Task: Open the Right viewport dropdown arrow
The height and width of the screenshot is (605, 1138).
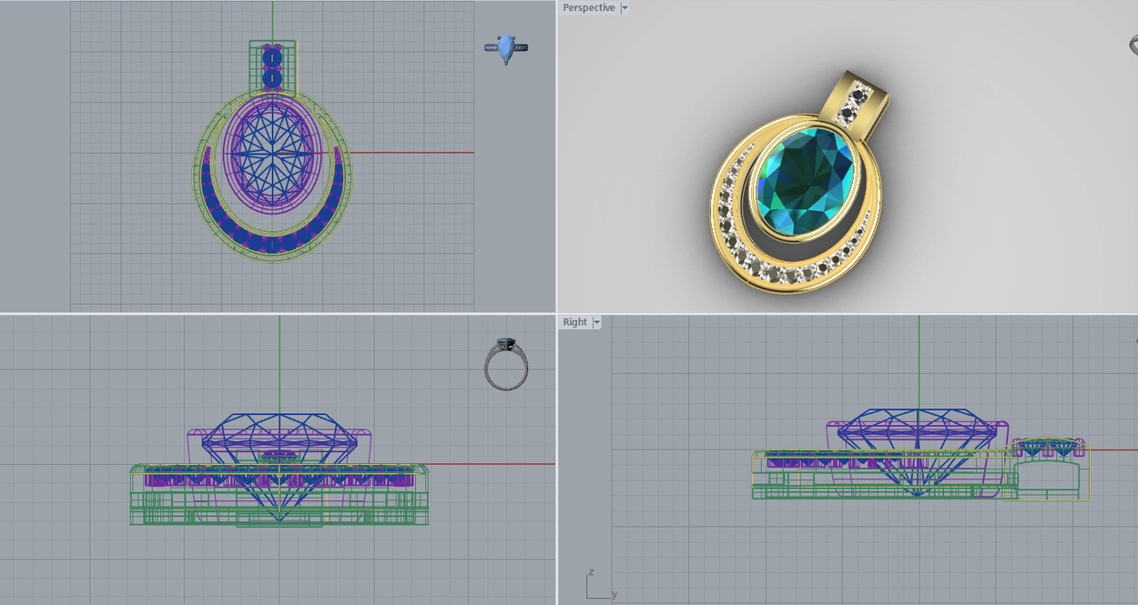Action: point(597,322)
